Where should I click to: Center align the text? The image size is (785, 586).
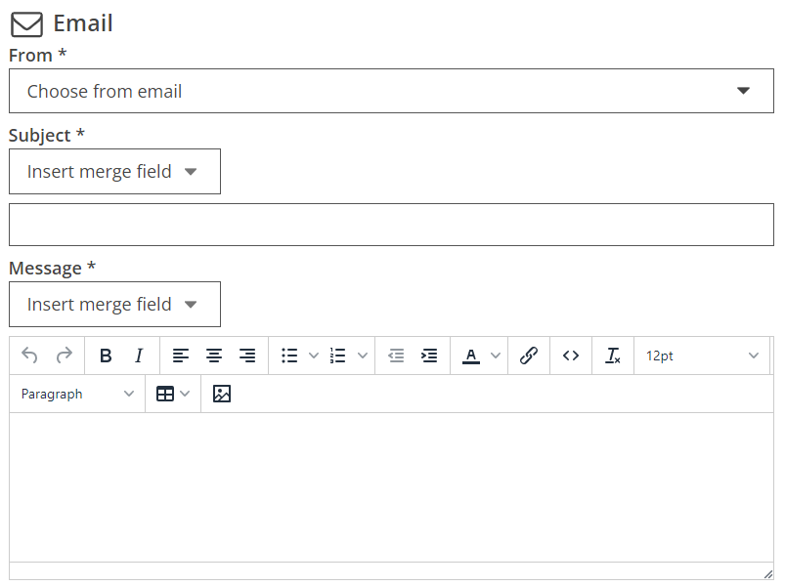tap(214, 356)
